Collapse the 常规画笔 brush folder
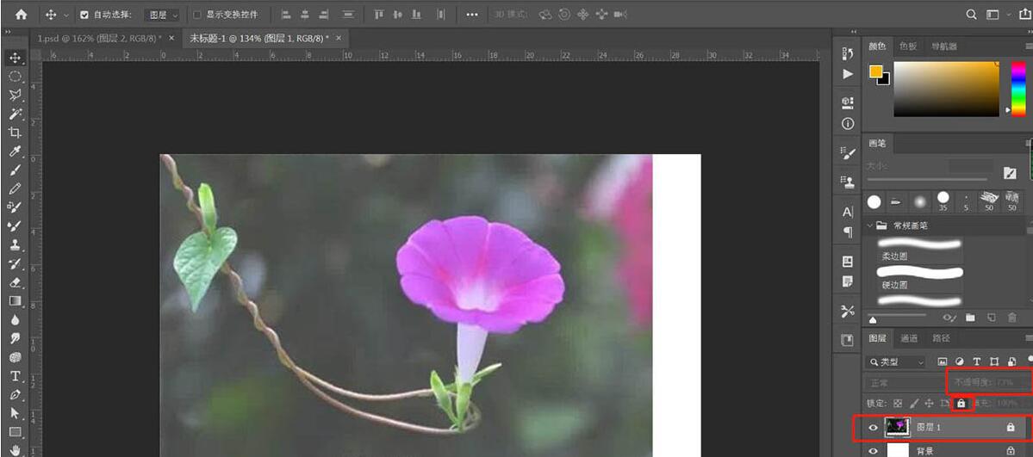Viewport: 1033px width, 457px height. 870,225
